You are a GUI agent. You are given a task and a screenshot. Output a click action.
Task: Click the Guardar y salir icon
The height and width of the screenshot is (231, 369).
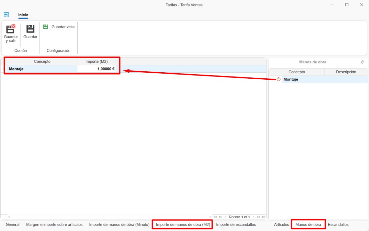(x=11, y=29)
